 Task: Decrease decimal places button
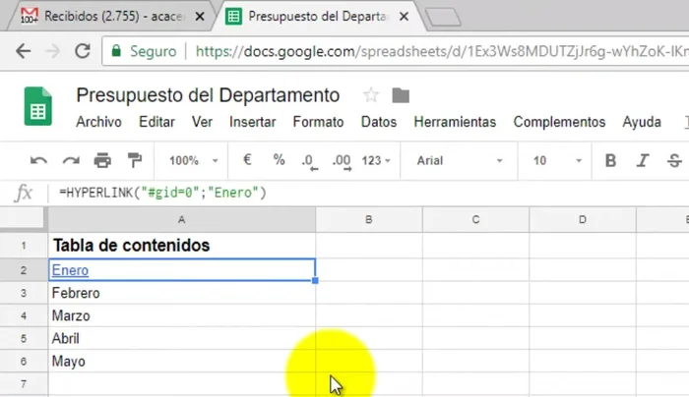tap(310, 162)
